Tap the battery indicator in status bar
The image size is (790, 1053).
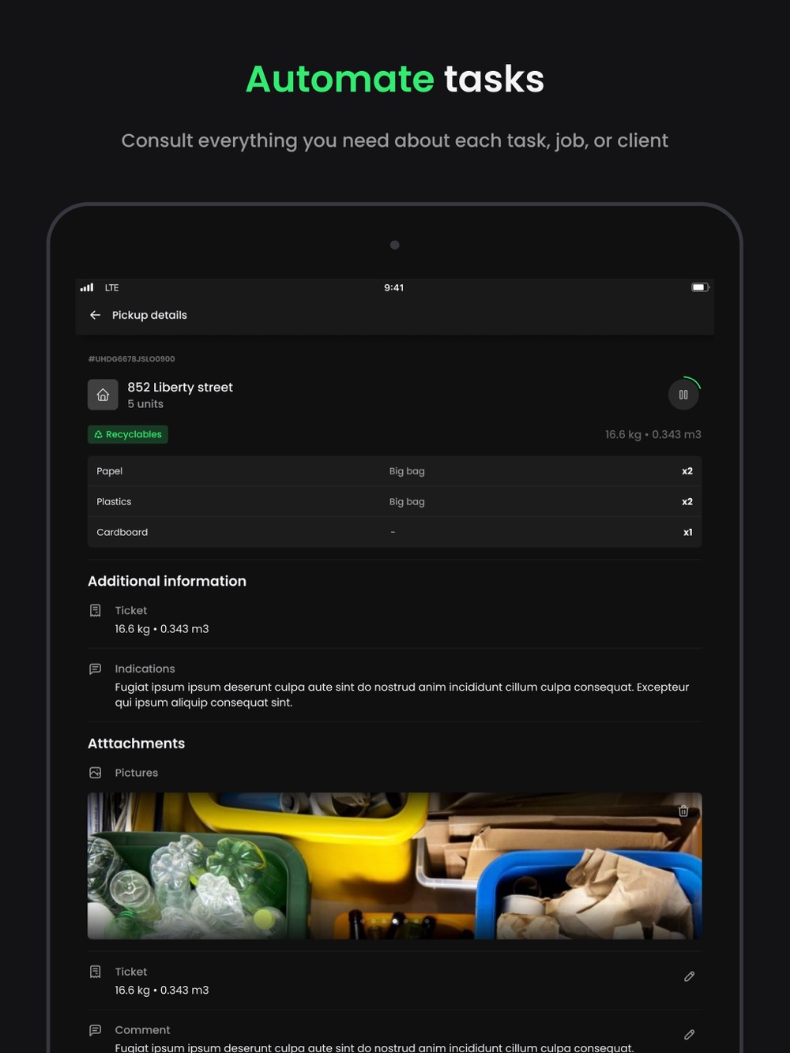tap(701, 287)
